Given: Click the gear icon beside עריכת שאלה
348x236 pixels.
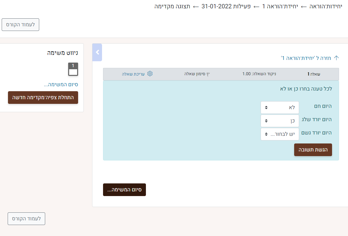Looking at the screenshot, I should [x=150, y=74].
